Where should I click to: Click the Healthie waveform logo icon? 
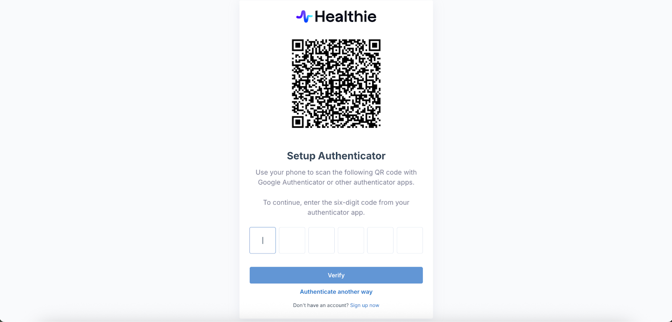point(304,16)
